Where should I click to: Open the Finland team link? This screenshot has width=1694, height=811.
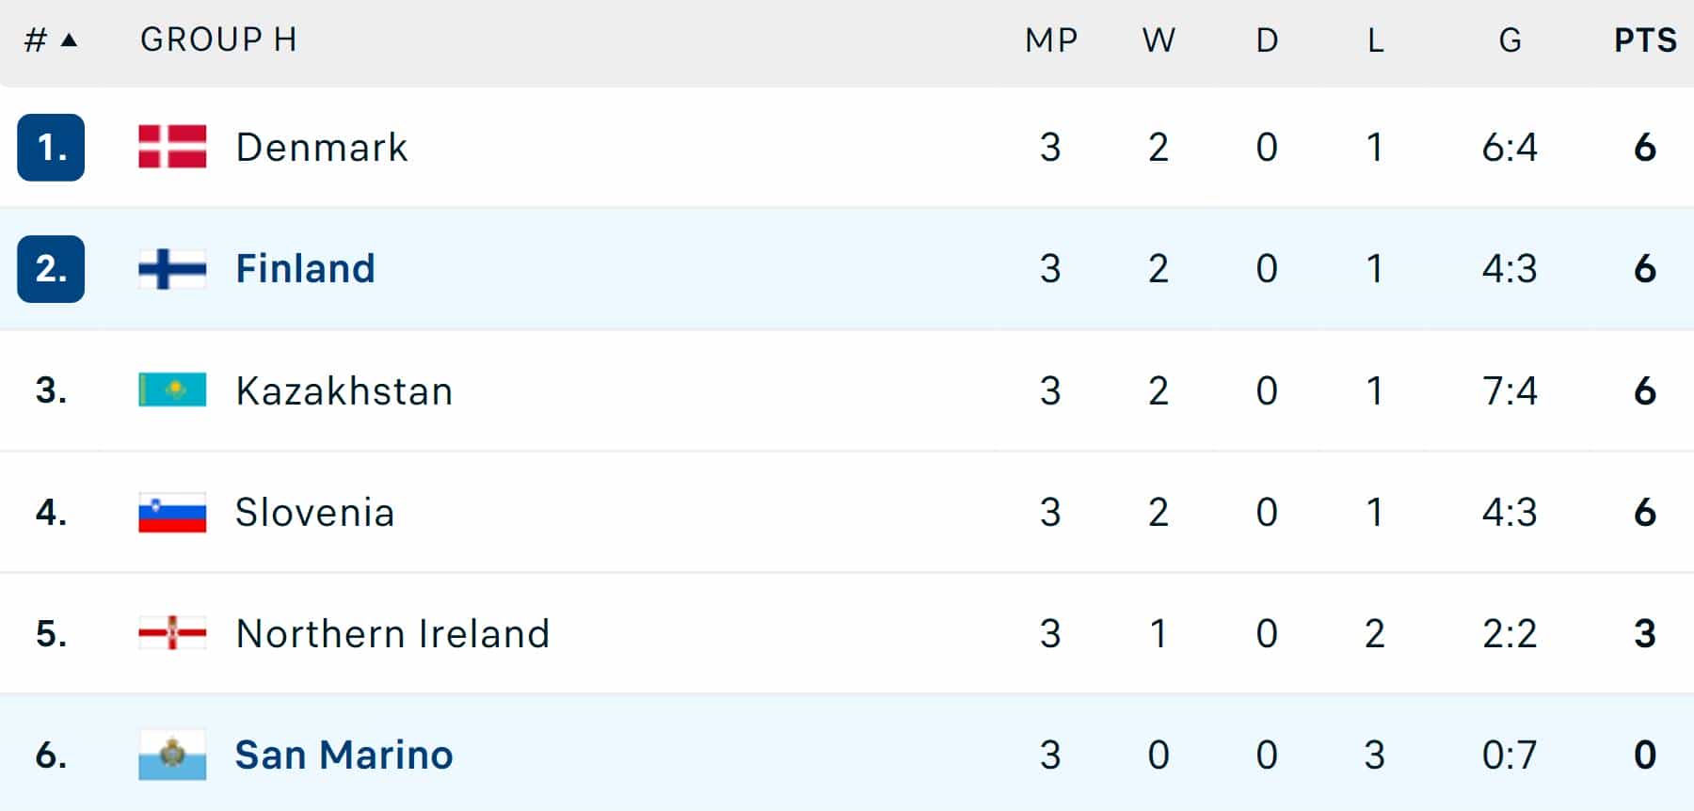[x=305, y=269]
